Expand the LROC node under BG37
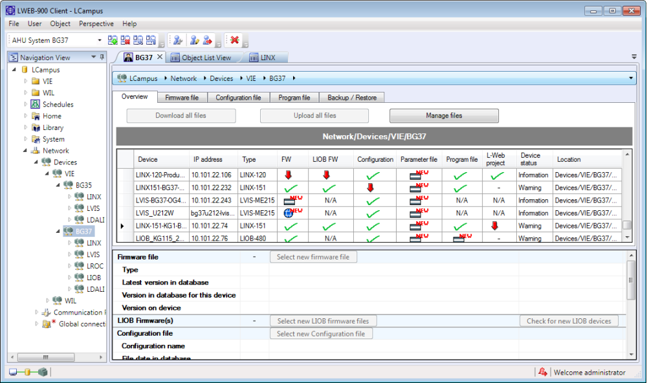The image size is (647, 383). (x=69, y=266)
